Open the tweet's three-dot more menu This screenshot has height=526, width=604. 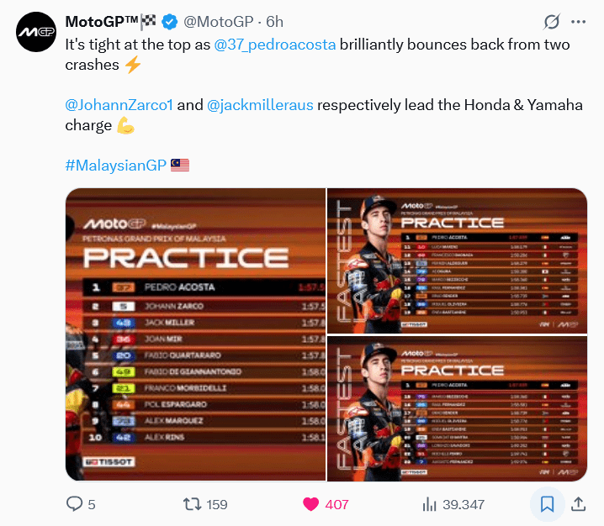pyautogui.click(x=579, y=22)
